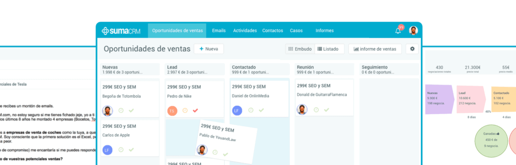Click 55€ precio medio stat
The width and height of the screenshot is (516, 165).
pyautogui.click(x=506, y=69)
